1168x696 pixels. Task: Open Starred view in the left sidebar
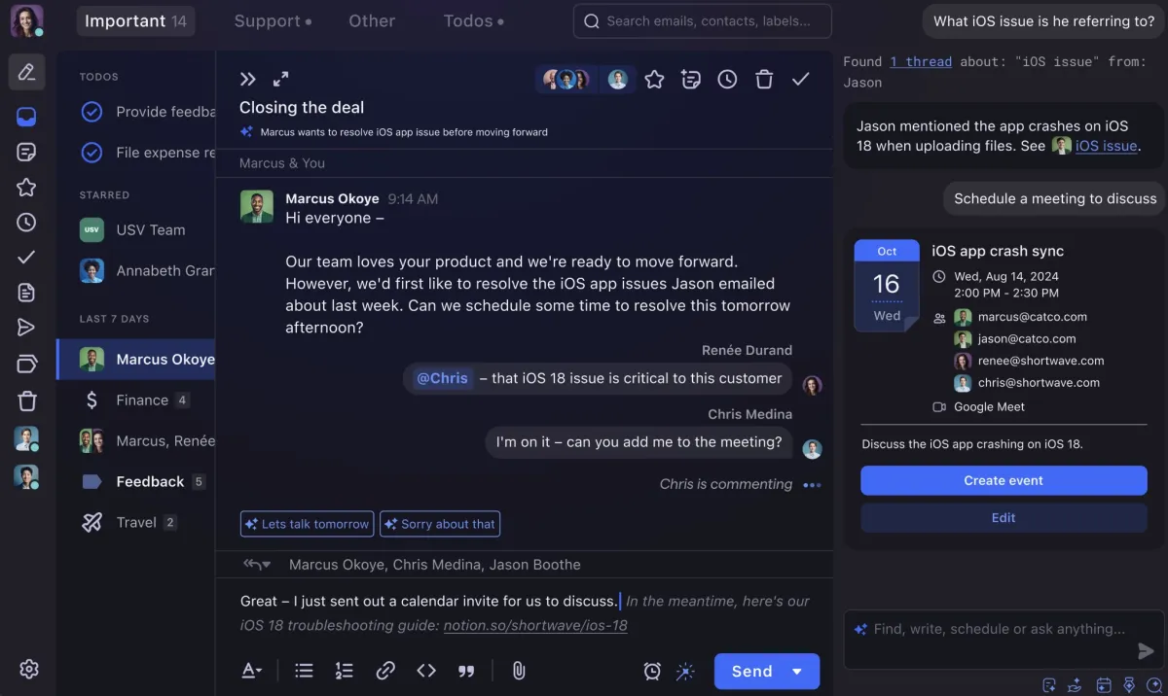click(x=26, y=188)
